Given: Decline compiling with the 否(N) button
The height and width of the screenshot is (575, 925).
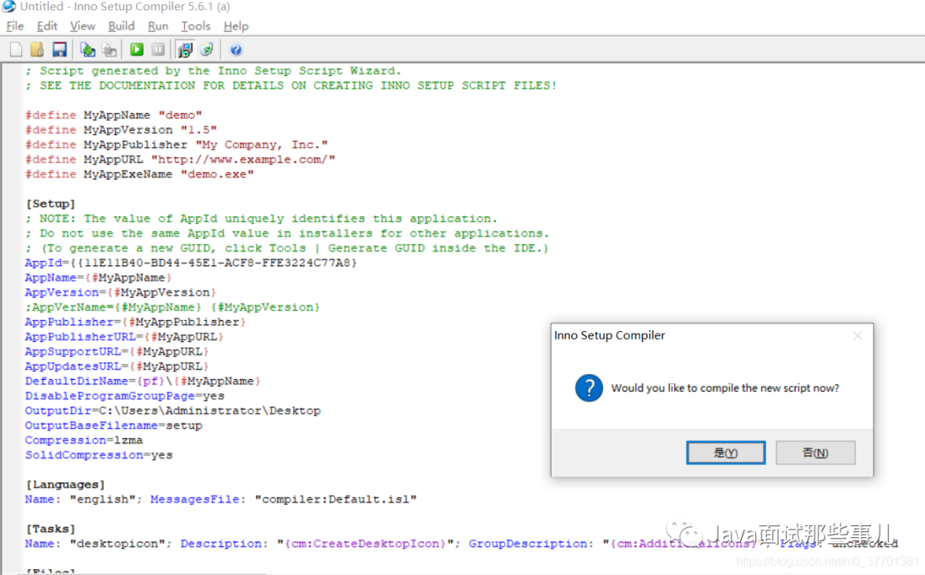Looking at the screenshot, I should 815,453.
